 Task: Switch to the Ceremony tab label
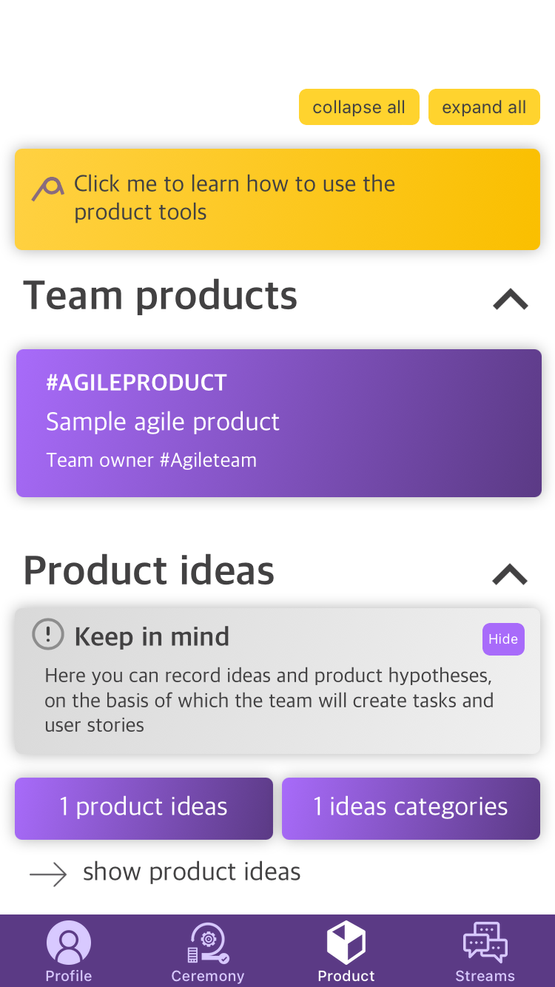click(208, 976)
